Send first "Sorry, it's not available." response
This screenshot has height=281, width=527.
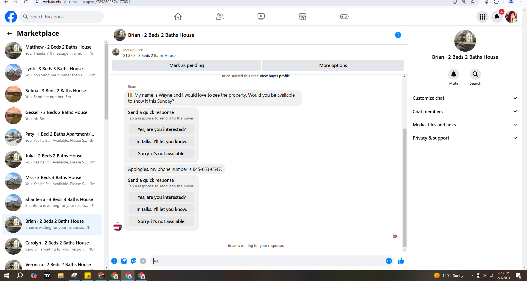click(162, 154)
